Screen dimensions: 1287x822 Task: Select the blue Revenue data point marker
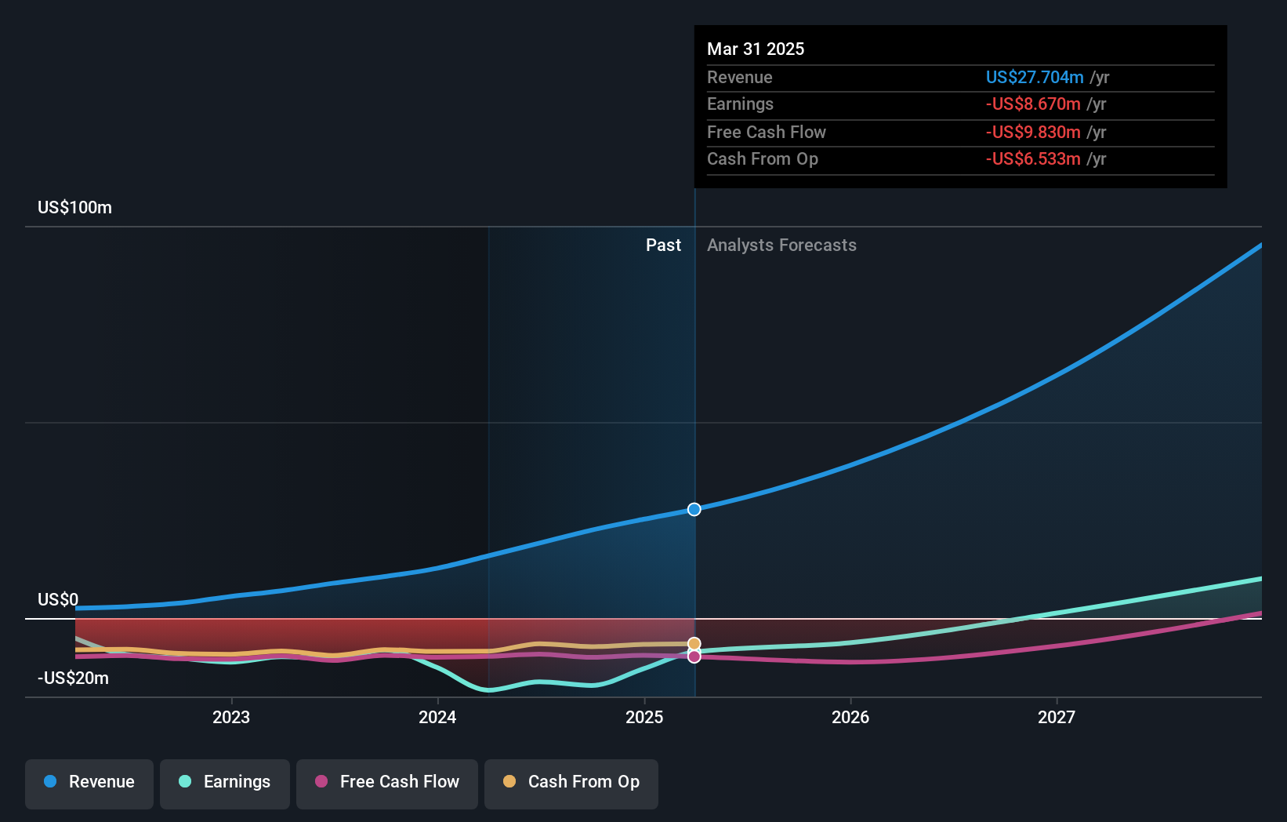point(694,510)
